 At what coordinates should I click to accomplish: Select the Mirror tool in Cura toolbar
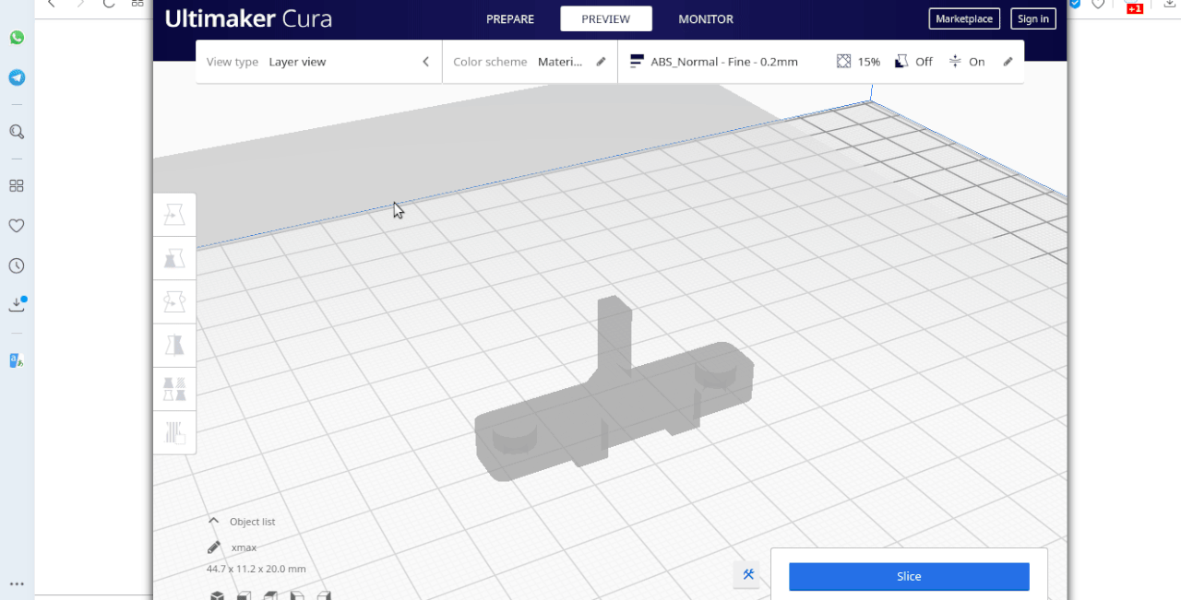[174, 345]
